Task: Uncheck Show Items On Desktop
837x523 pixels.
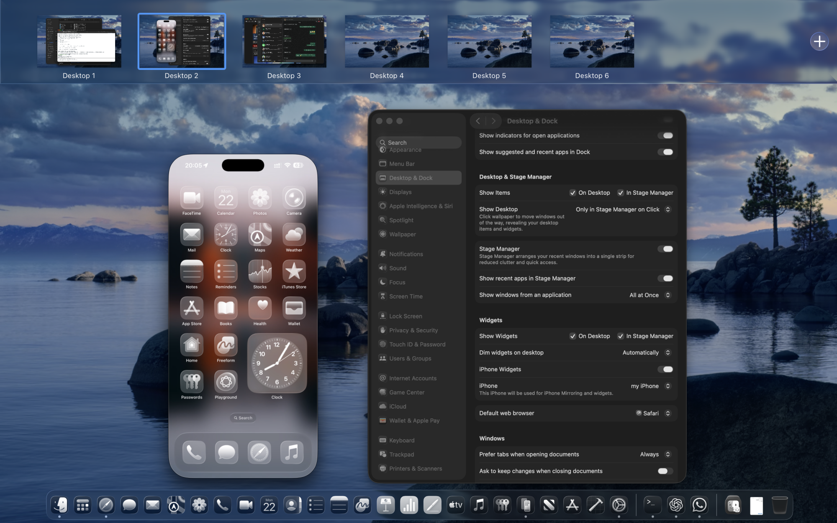Action: (573, 193)
